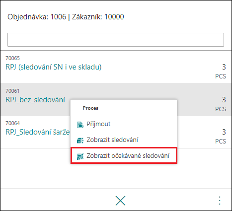
Task: Click the empty search input field
Action: click(x=116, y=40)
